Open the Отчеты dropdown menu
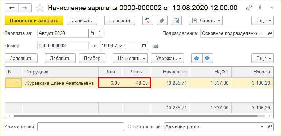 pos(206,20)
